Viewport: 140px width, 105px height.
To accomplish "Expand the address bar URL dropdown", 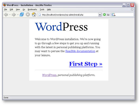I will coord(100,15).
